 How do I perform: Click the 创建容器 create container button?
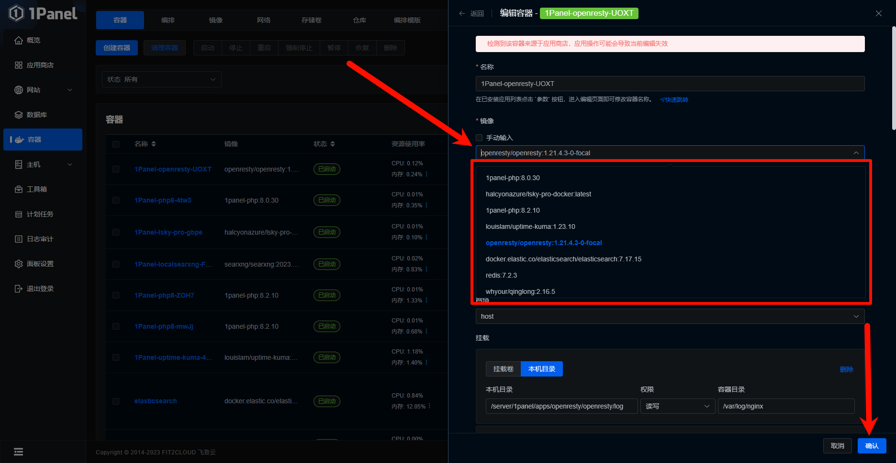coord(117,48)
